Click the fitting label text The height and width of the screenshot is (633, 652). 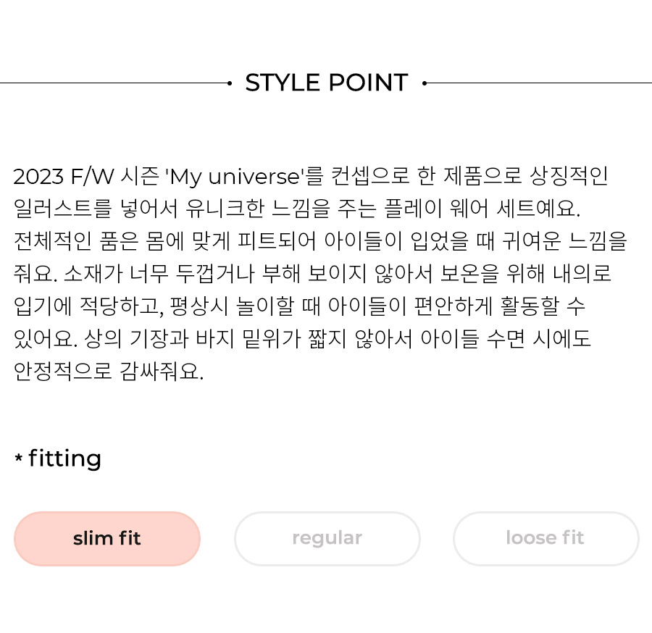click(65, 458)
